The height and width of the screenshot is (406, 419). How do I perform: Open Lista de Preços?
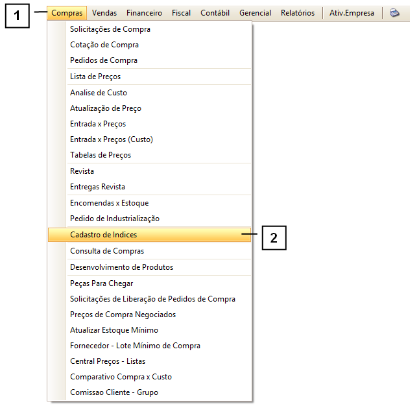pyautogui.click(x=95, y=77)
